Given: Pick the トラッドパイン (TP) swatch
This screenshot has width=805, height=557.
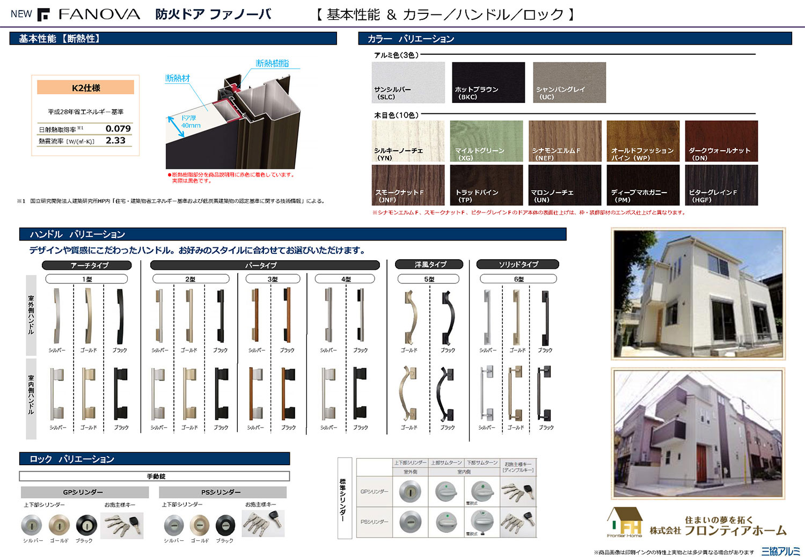Looking at the screenshot, I should (x=486, y=185).
